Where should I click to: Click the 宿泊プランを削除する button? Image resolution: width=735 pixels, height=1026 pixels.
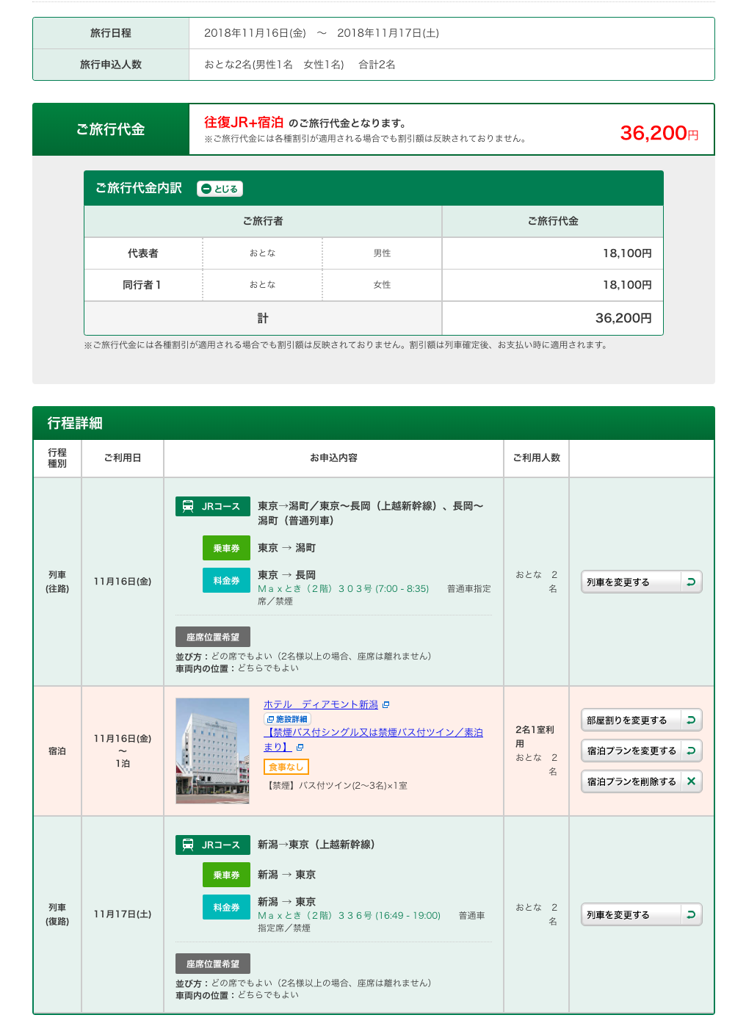click(641, 781)
